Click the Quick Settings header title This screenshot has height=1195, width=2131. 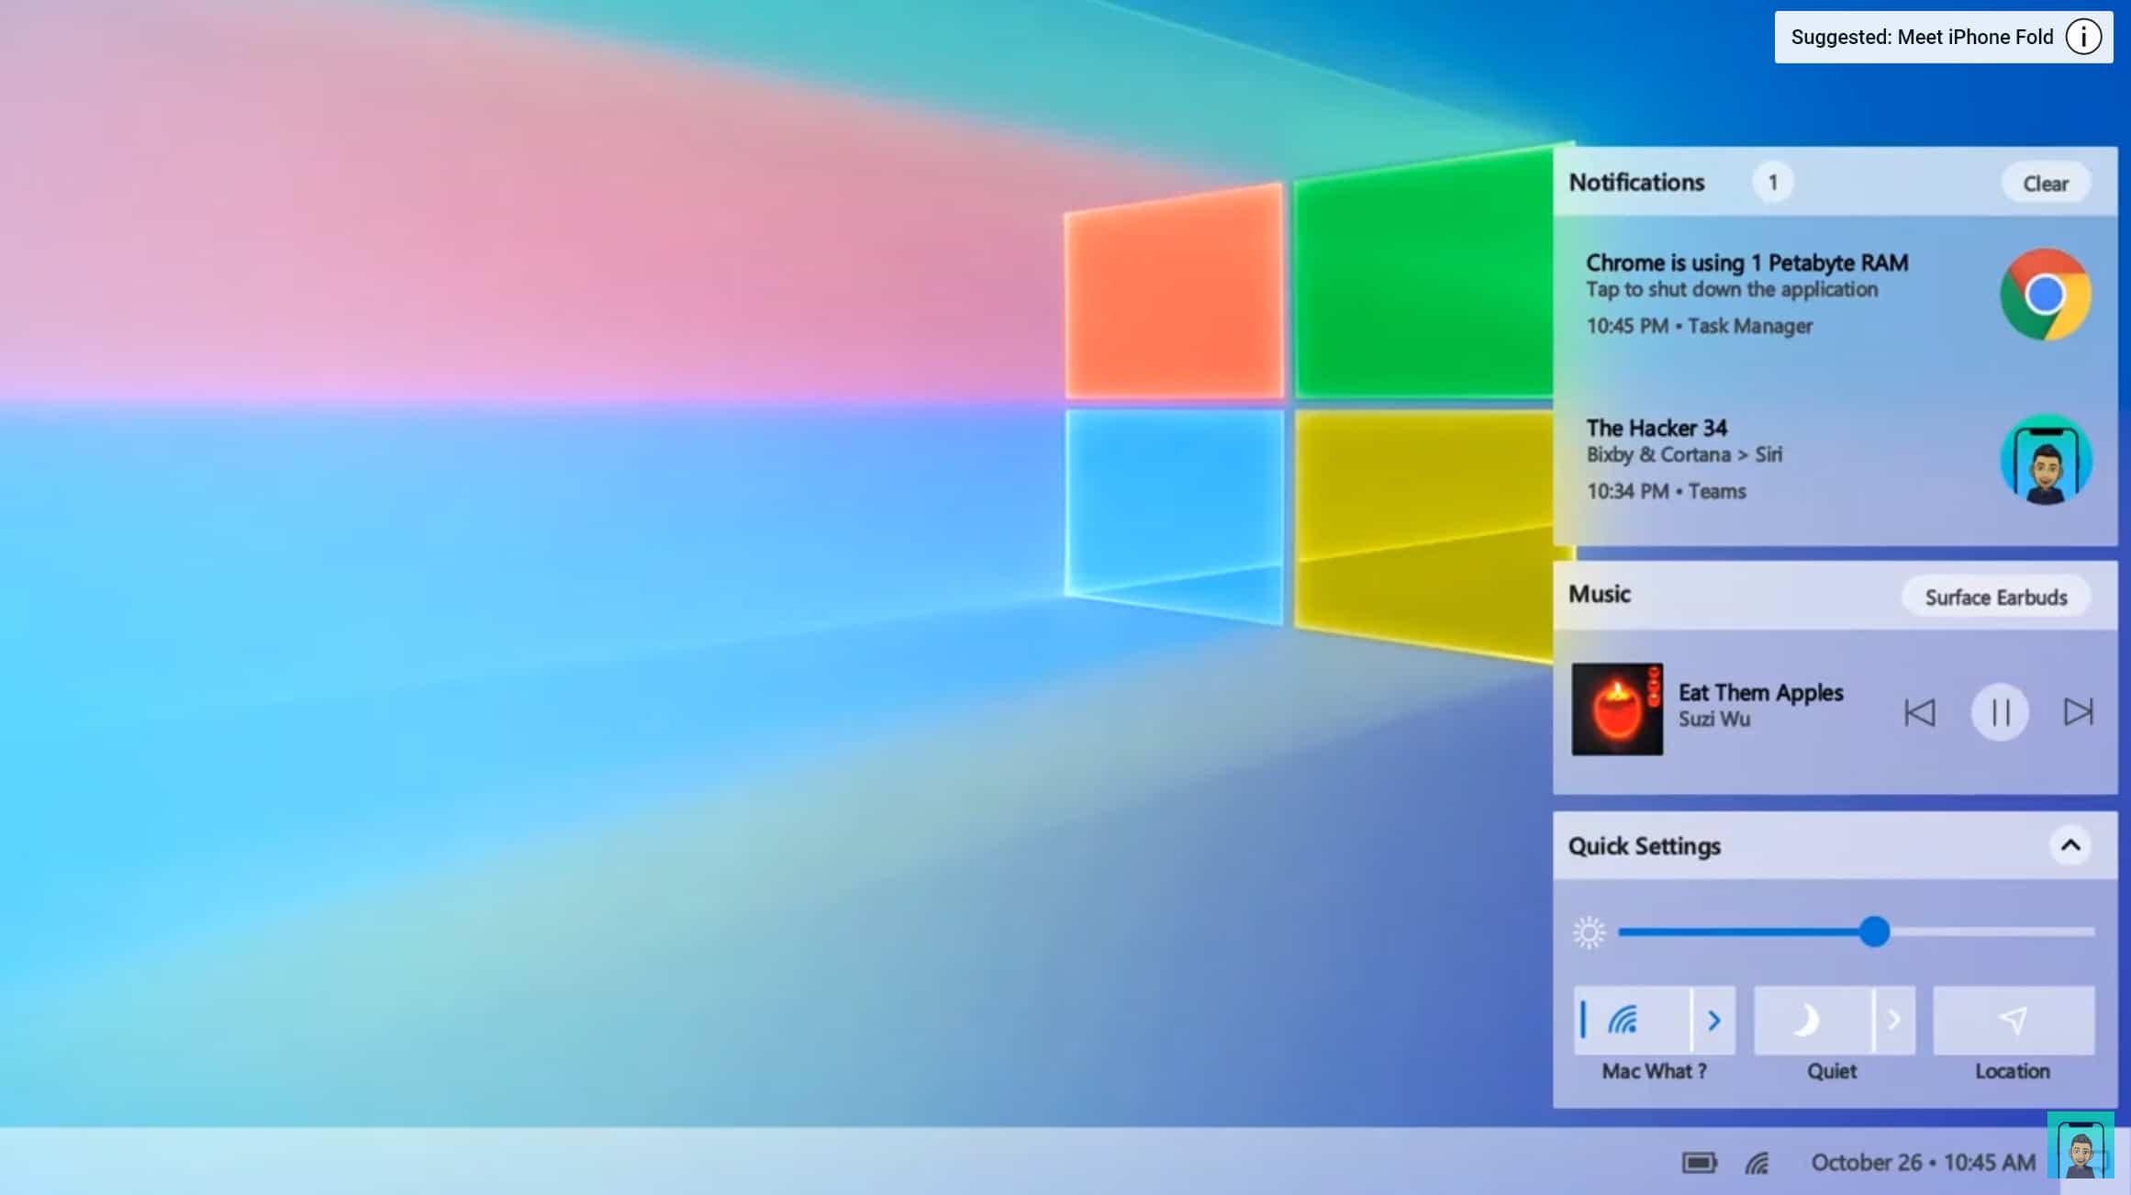(1645, 846)
